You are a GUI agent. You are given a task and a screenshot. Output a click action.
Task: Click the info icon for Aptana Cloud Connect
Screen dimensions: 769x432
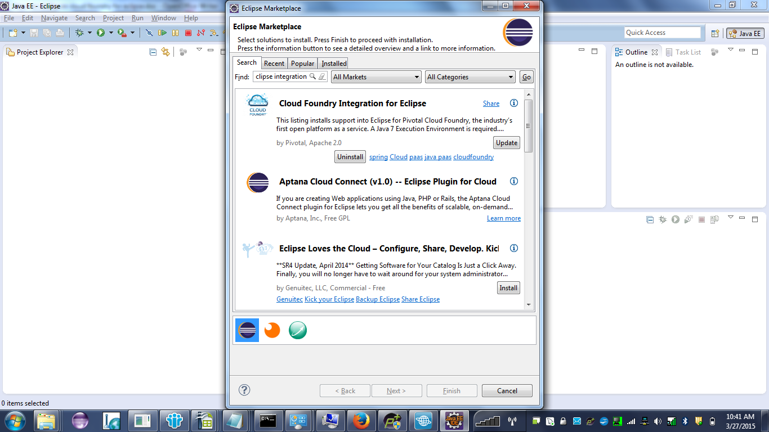513,182
